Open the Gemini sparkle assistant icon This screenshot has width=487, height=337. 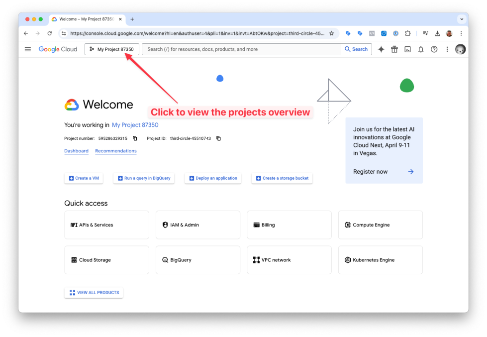[381, 49]
